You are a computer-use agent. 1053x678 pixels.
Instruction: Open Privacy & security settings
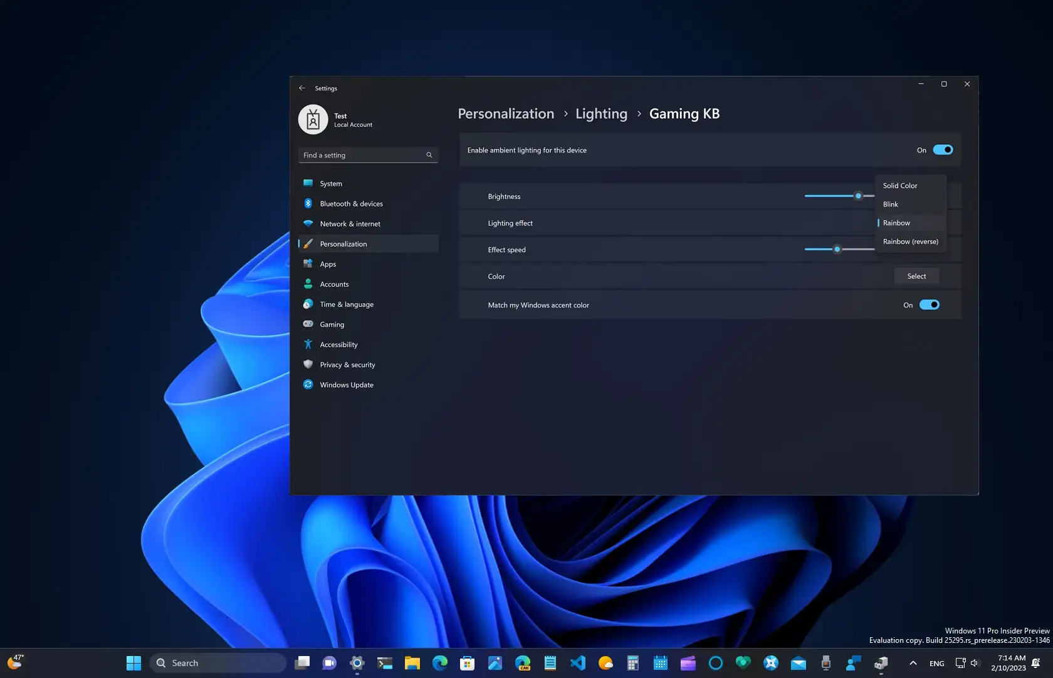click(x=347, y=364)
